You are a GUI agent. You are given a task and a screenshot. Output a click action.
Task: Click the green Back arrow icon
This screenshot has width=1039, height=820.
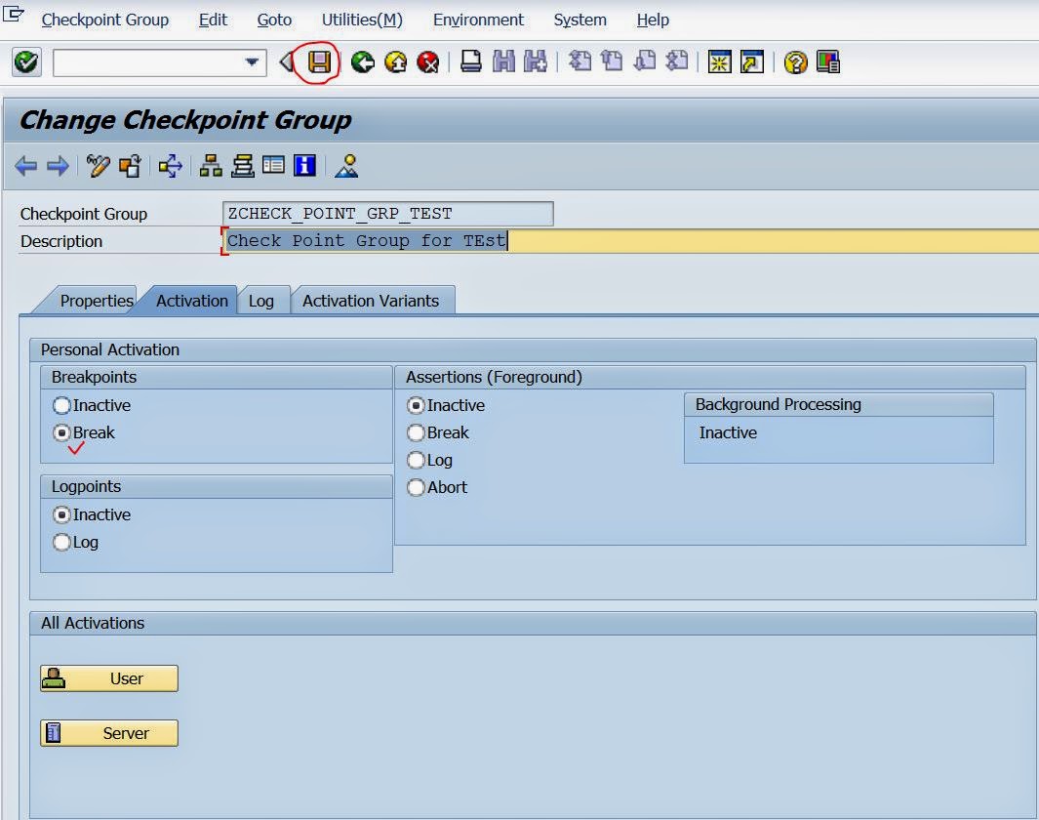click(x=363, y=62)
